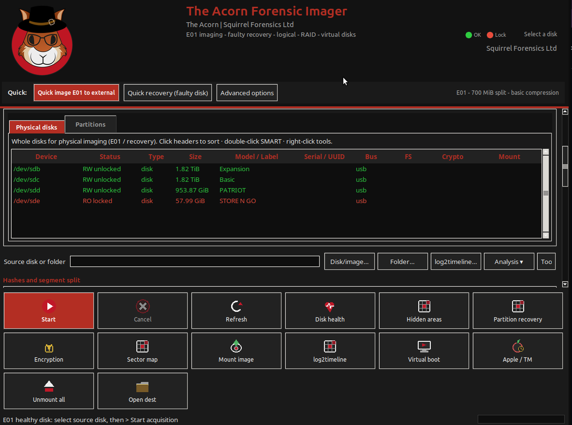
Task: Open the Sector map tool
Action: point(142,351)
